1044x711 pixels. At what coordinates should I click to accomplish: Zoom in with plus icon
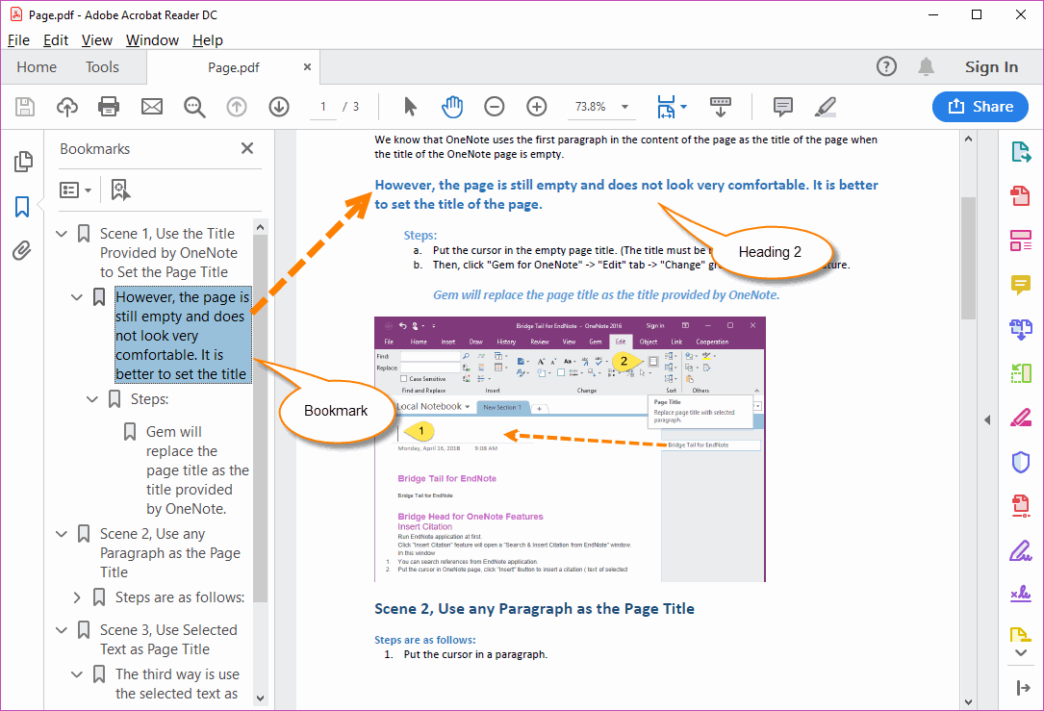[537, 107]
